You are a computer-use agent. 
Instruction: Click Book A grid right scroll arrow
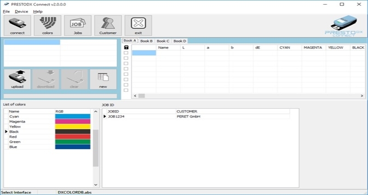point(362,96)
